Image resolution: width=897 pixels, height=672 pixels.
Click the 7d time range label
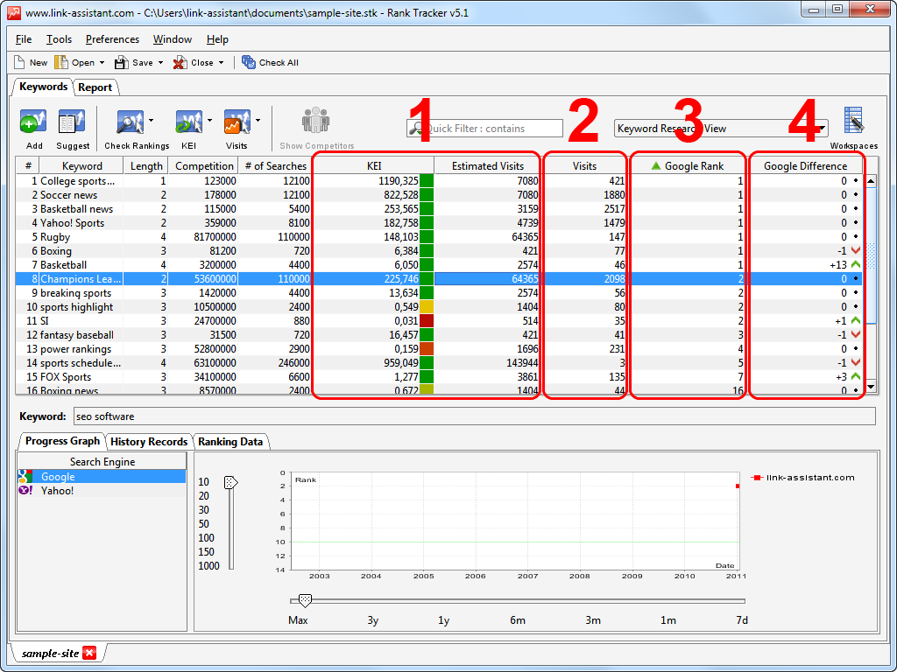(741, 620)
